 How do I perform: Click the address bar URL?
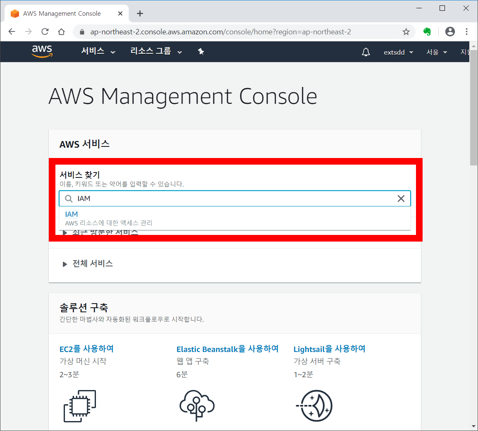[221, 32]
